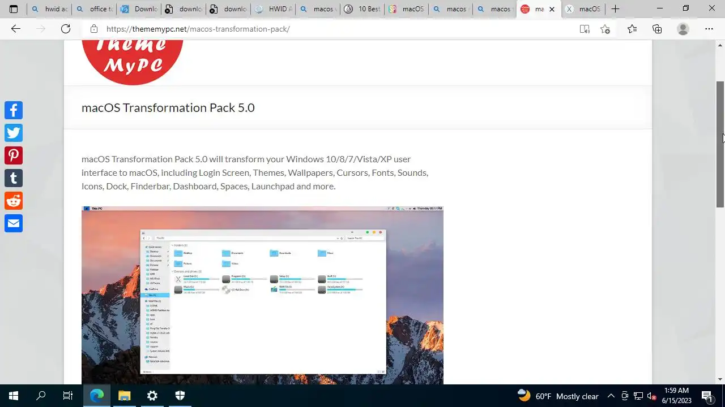Screen dimensions: 725x407
Task: Share page on Facebook
Action: click(14, 110)
